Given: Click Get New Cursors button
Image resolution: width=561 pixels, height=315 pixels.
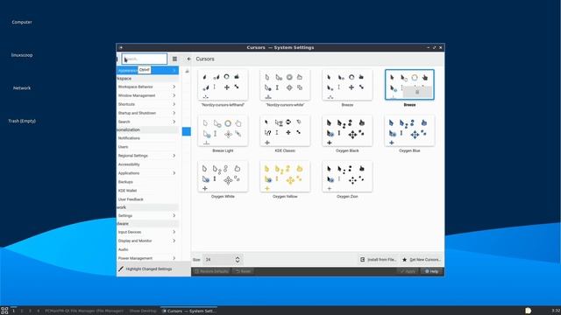Looking at the screenshot, I should [422, 260].
